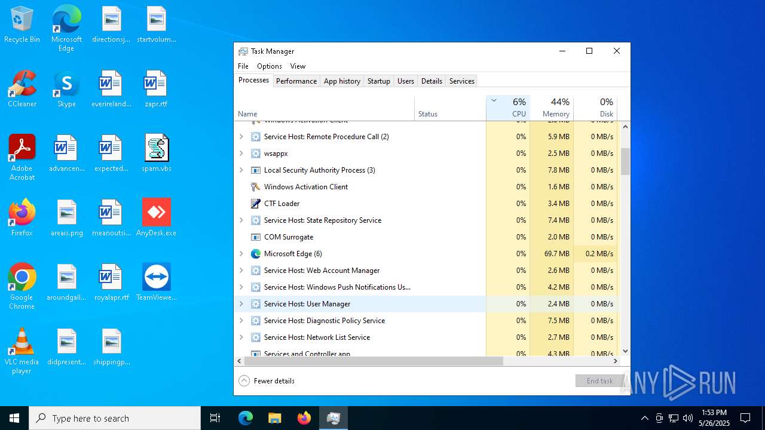Screen dimensions: 765x430
Task: Switch to the Startup tab
Action: [x=379, y=81]
